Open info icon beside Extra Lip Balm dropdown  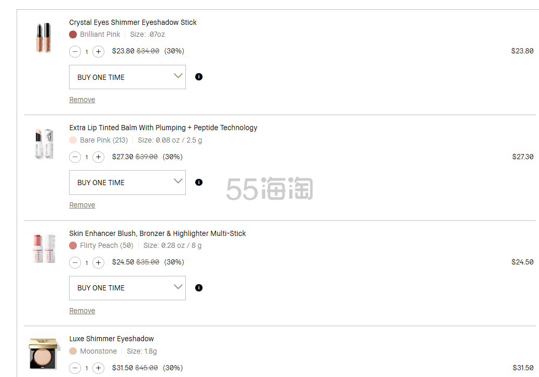tap(199, 183)
